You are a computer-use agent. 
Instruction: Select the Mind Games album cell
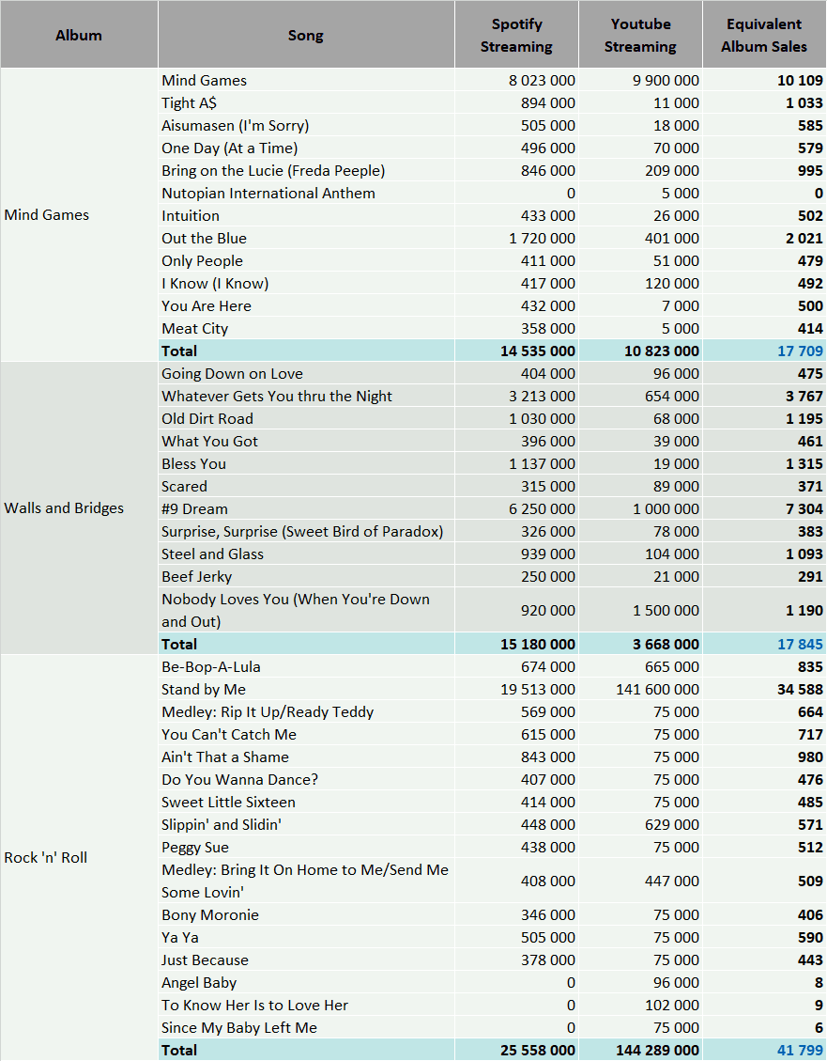(x=79, y=215)
